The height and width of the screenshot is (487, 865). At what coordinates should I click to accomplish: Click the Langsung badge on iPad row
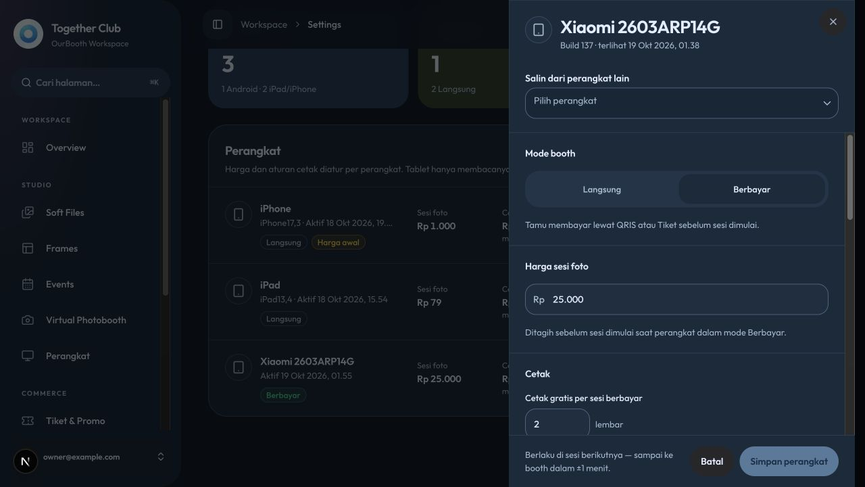(x=283, y=319)
